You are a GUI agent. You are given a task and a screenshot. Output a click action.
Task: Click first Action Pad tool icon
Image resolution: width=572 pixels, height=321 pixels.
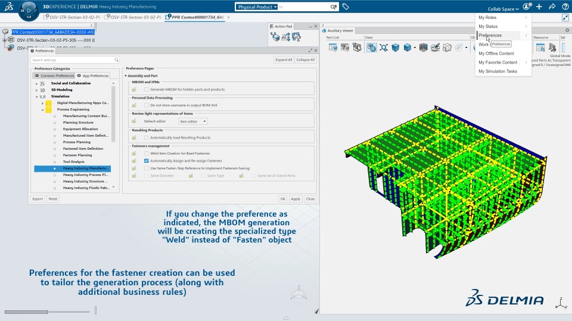[x=275, y=36]
